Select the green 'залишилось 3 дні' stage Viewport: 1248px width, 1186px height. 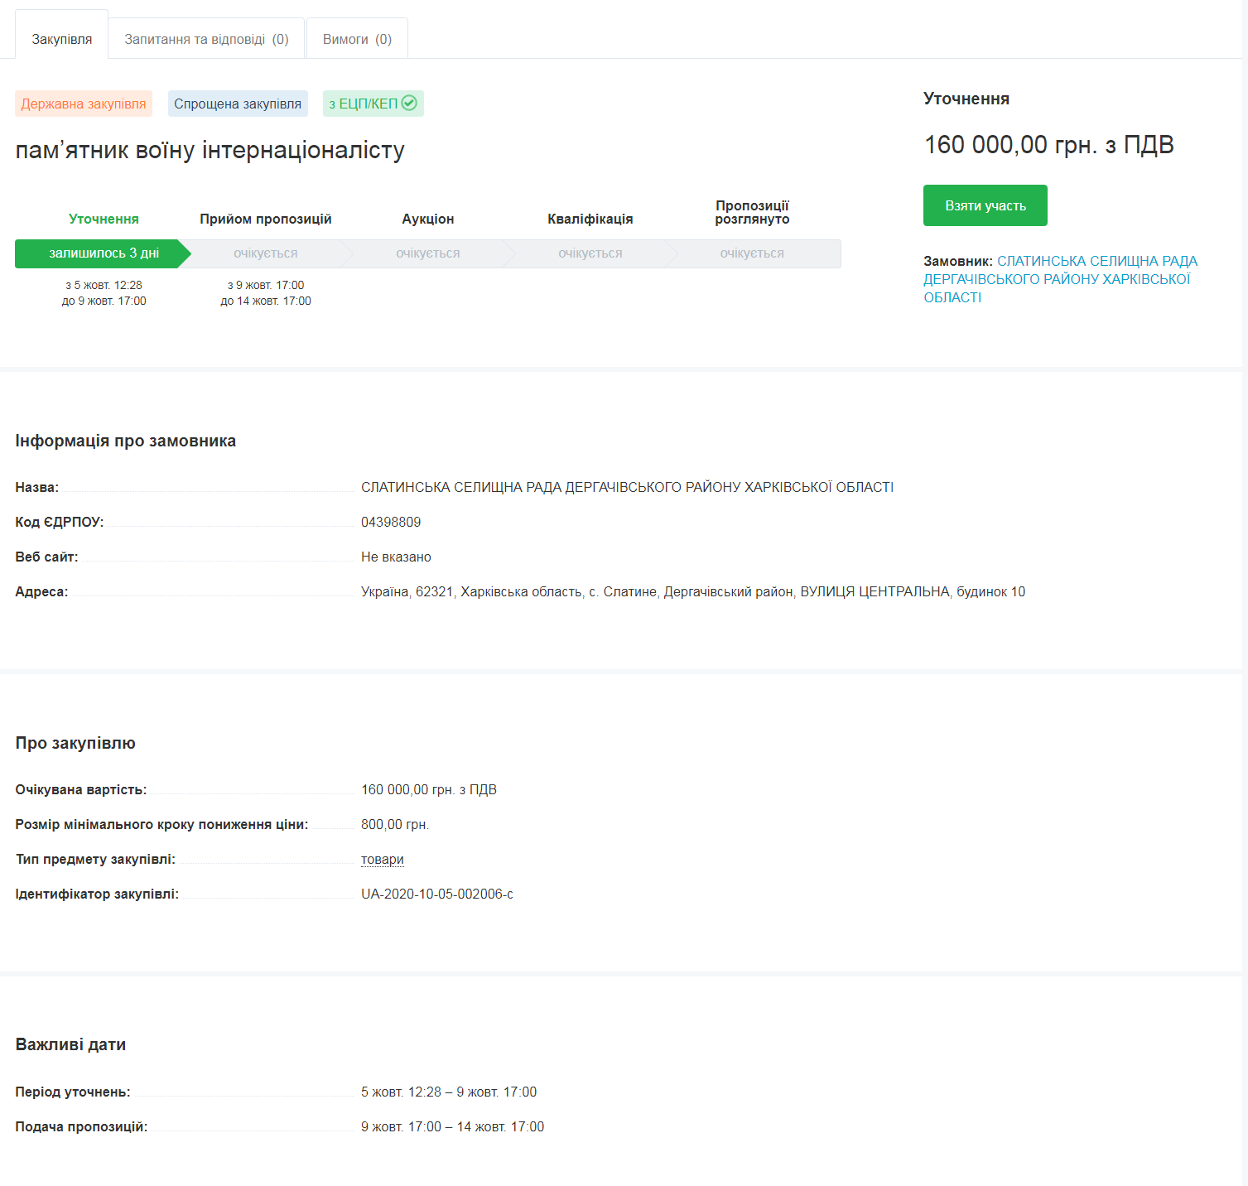click(104, 253)
